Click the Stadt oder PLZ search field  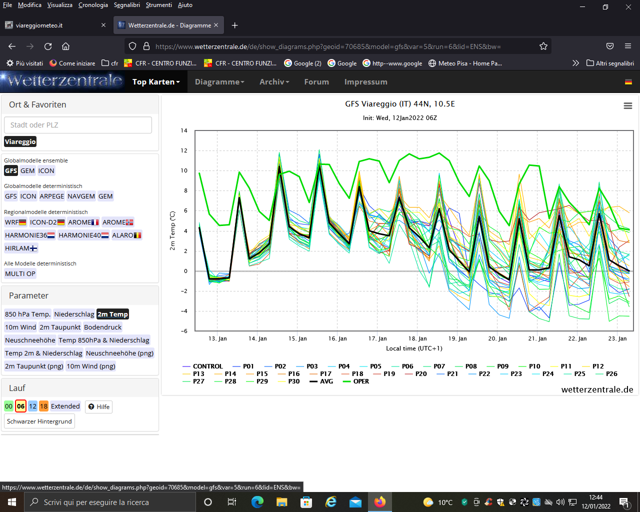[78, 125]
